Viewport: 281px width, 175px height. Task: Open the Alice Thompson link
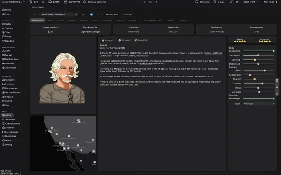[137, 82]
